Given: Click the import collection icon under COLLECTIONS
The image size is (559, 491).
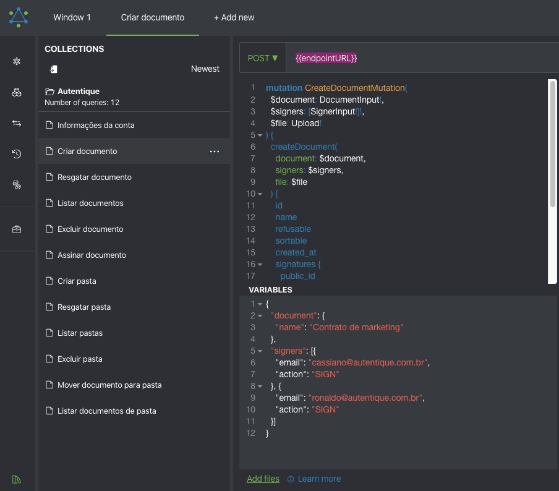Looking at the screenshot, I should (x=54, y=69).
